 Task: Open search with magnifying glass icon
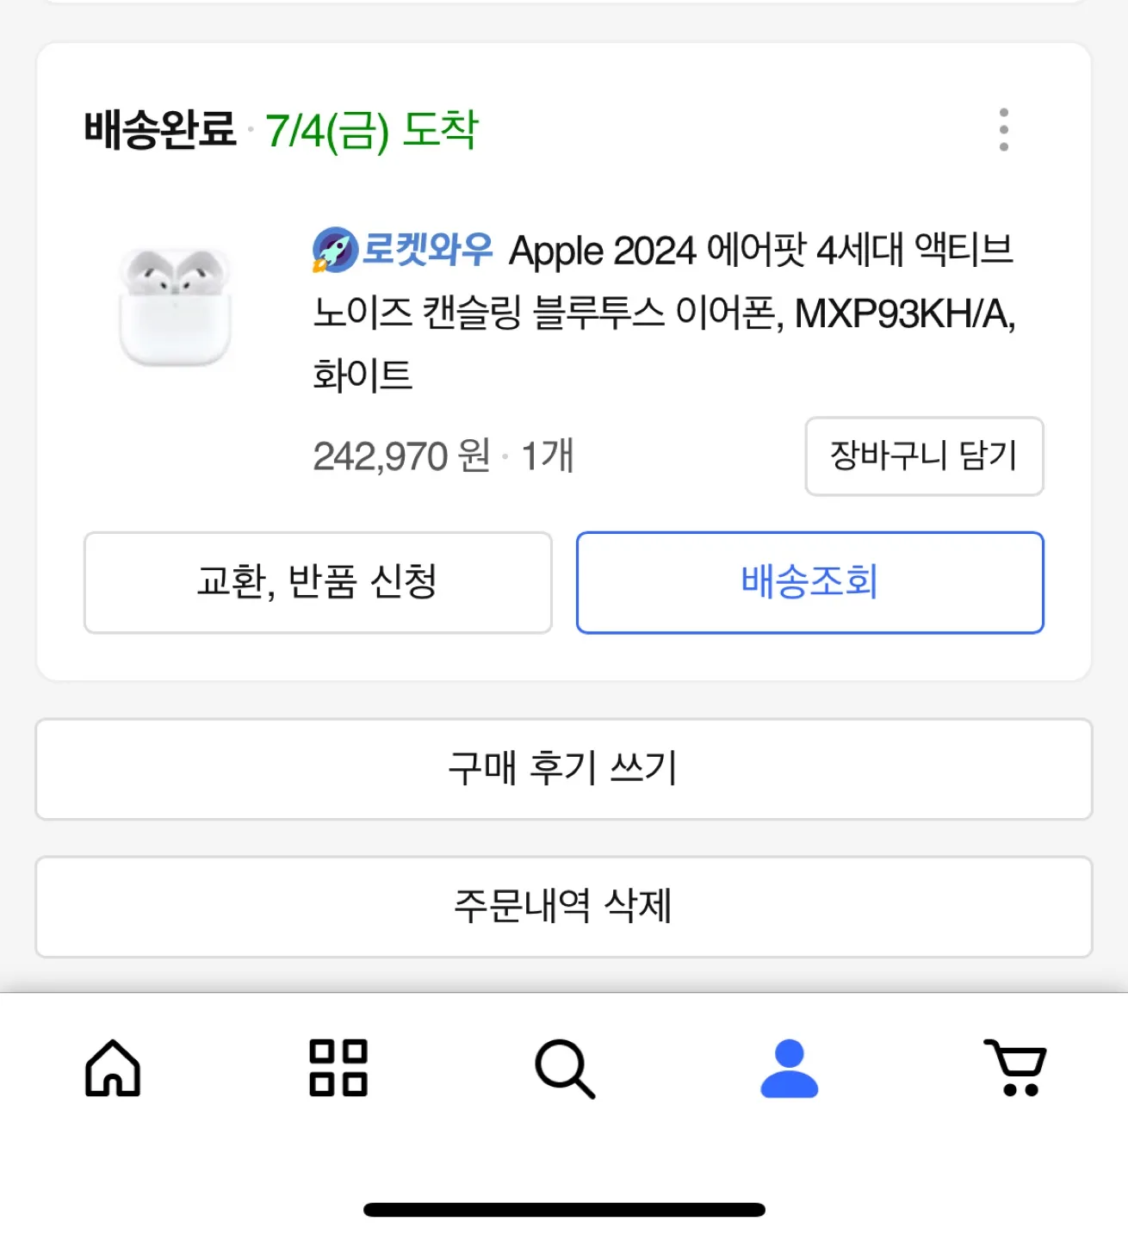click(x=565, y=1069)
